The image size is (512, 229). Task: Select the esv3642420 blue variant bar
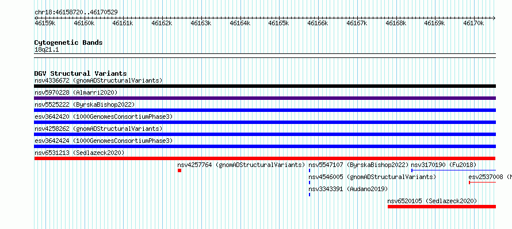pyautogui.click(x=265, y=122)
